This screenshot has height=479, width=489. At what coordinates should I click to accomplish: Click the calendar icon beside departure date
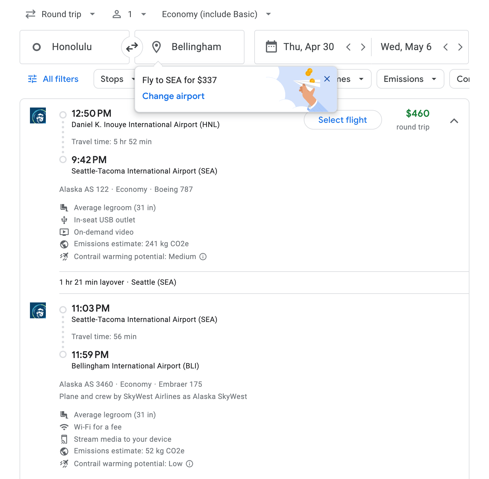[271, 46]
